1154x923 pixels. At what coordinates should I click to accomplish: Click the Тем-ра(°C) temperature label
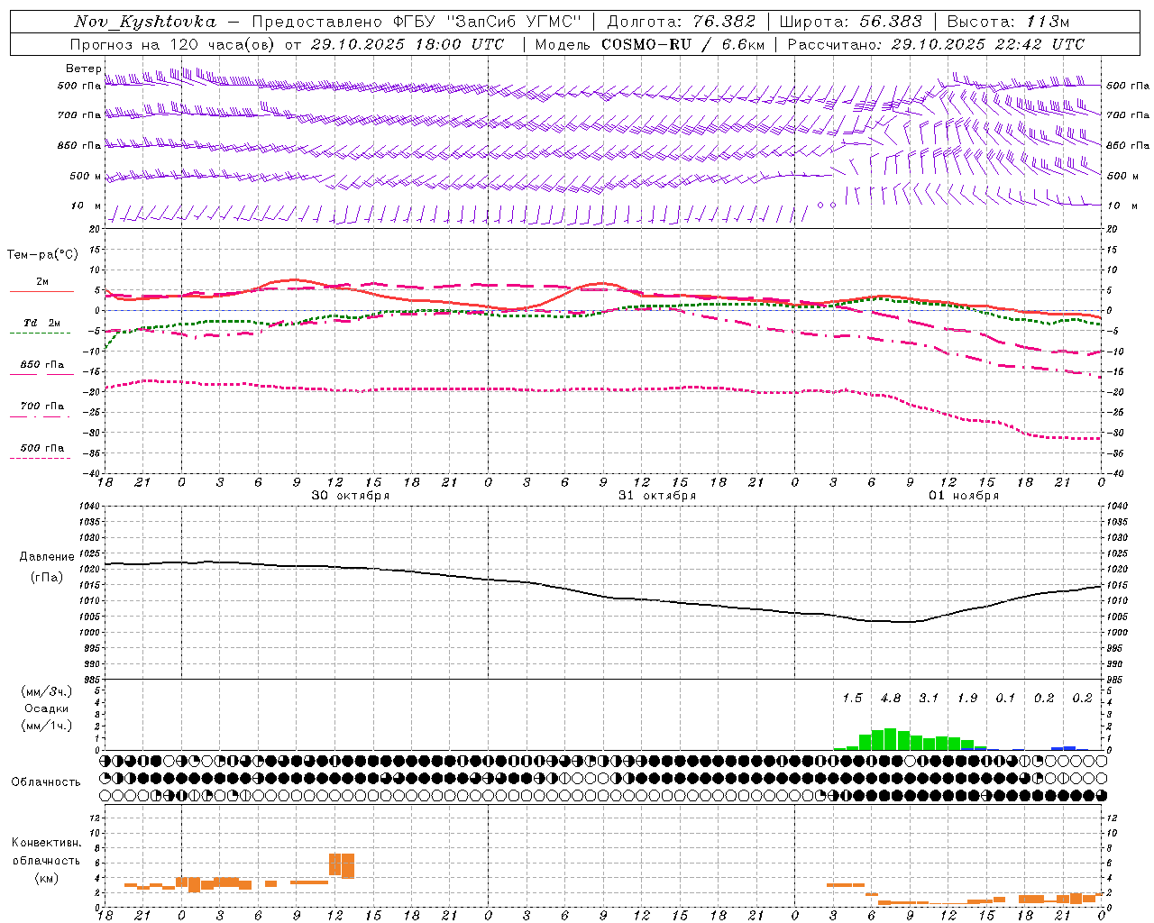[x=42, y=255]
